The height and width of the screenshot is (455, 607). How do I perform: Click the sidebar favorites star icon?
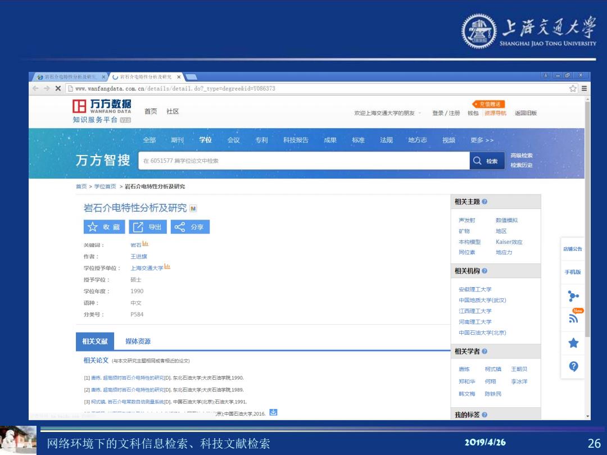(x=573, y=343)
